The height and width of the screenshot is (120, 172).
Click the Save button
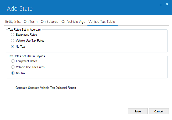click(138, 111)
